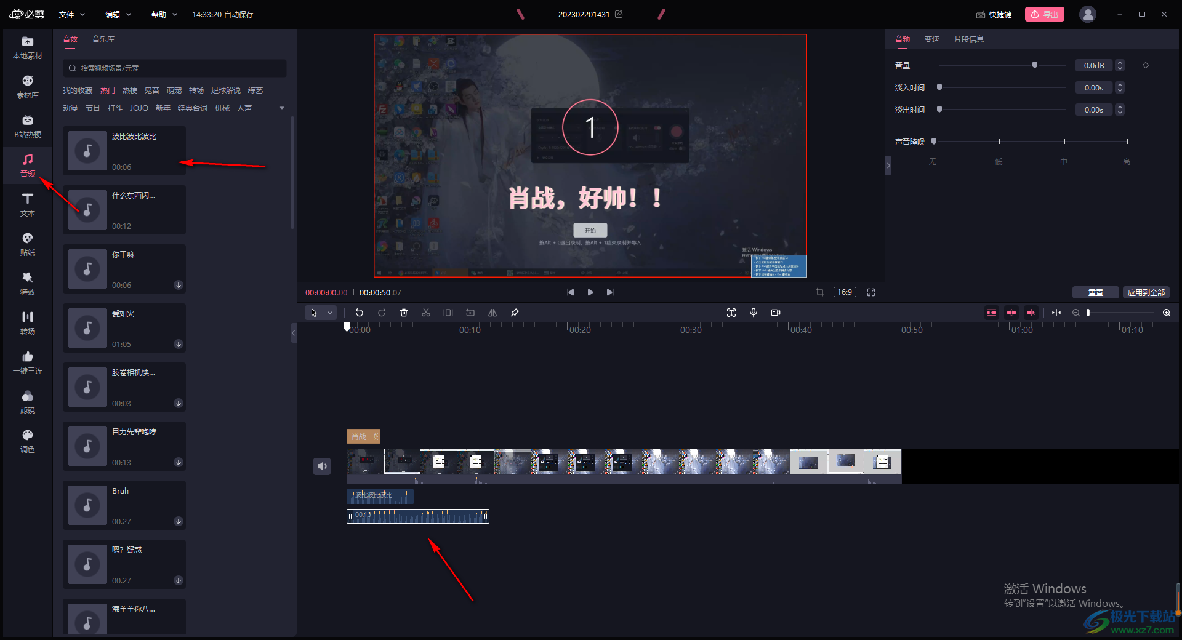
Task: Open the 文件 menu dropdown
Action: (x=72, y=14)
